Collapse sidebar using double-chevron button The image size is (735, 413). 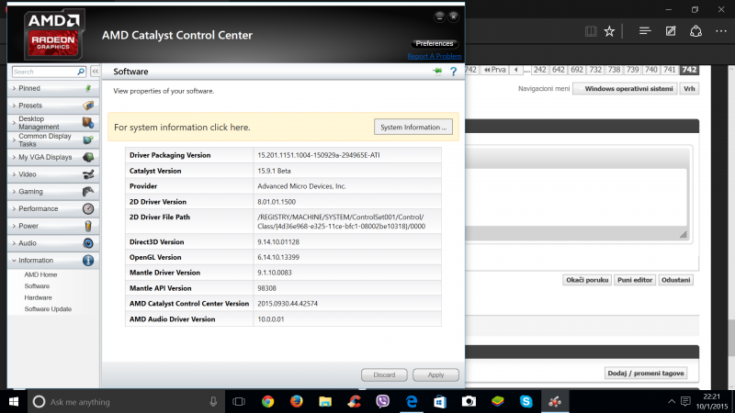pos(96,72)
